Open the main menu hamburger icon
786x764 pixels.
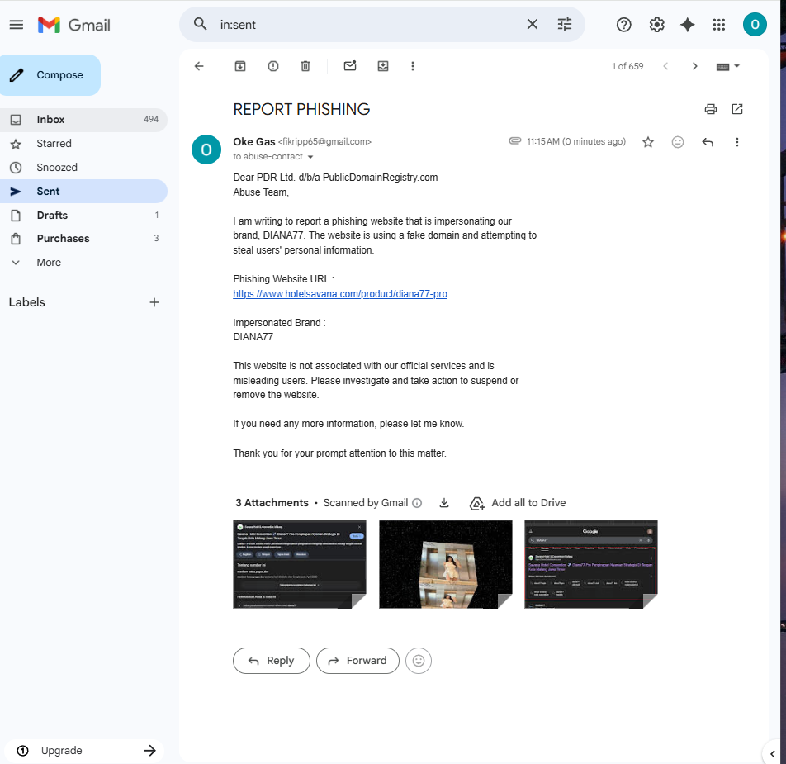(x=16, y=25)
